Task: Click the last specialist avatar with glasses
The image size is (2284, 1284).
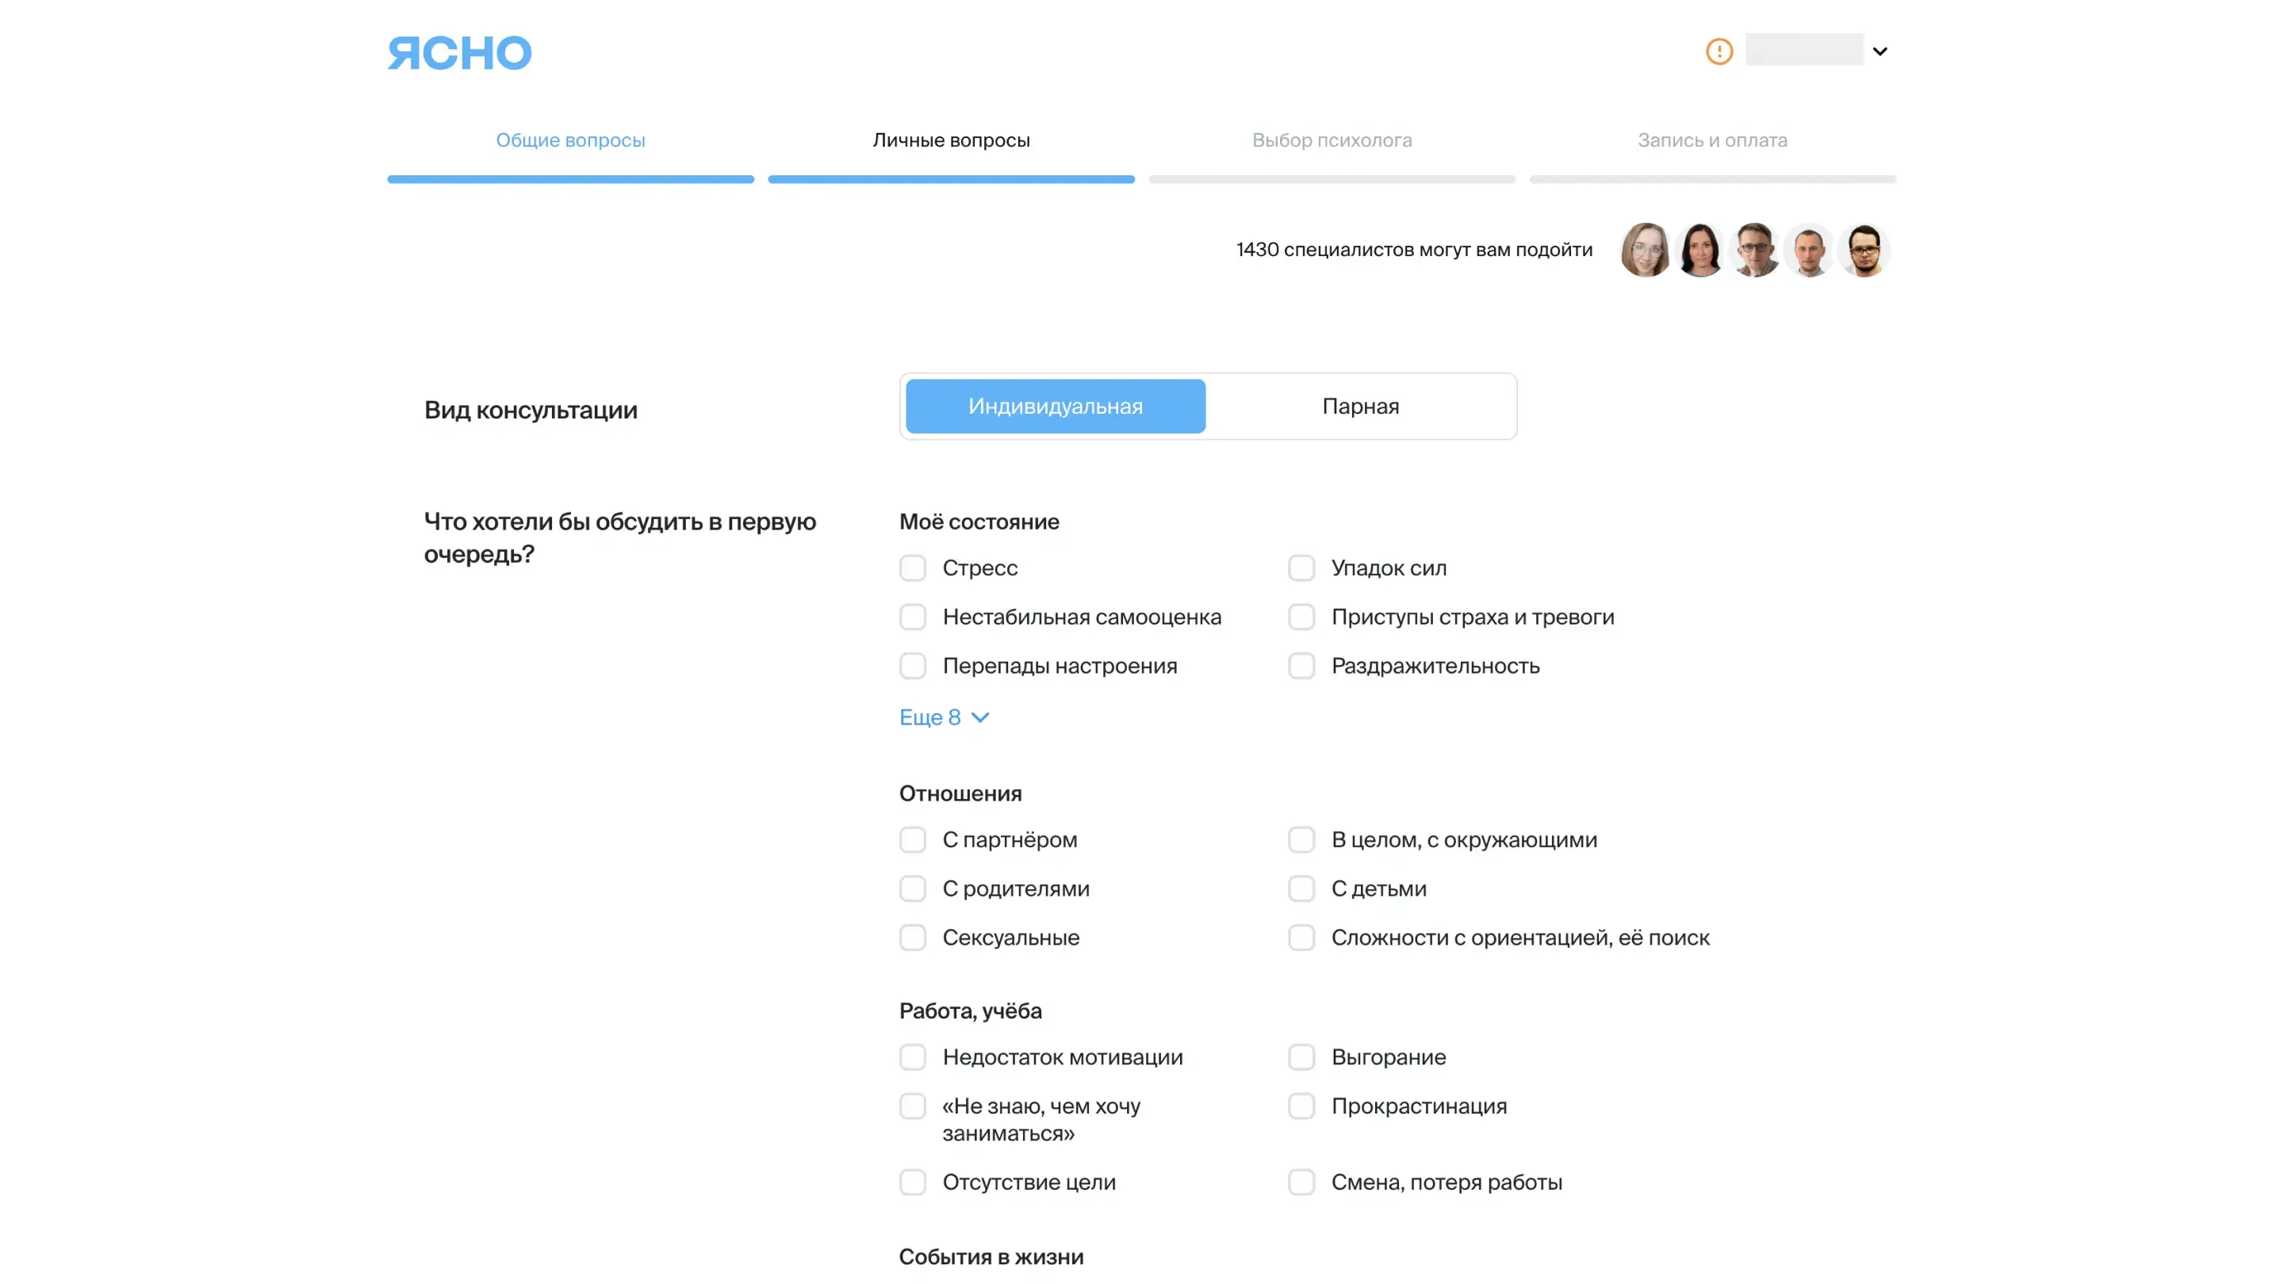Action: pyautogui.click(x=1864, y=250)
